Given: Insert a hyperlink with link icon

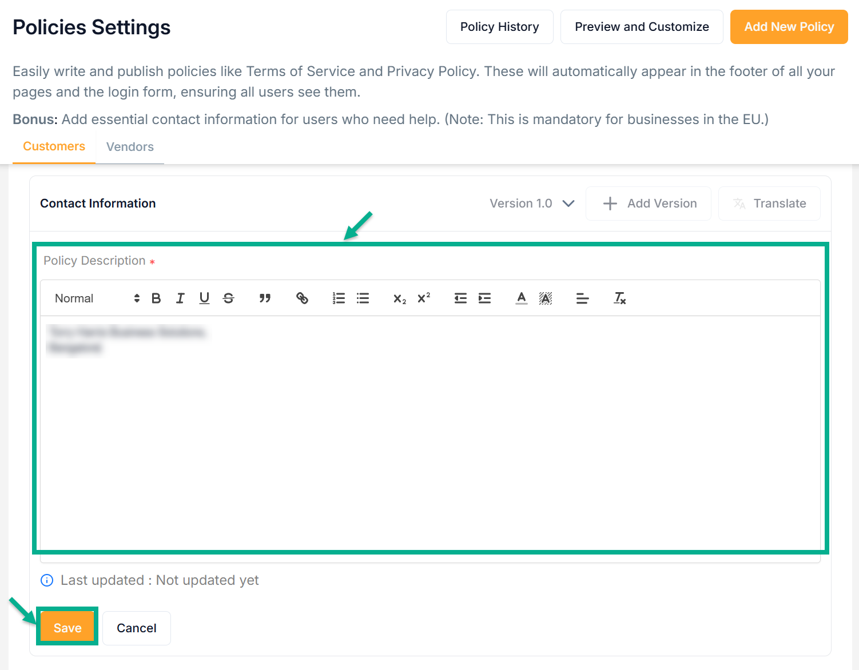Looking at the screenshot, I should point(302,298).
